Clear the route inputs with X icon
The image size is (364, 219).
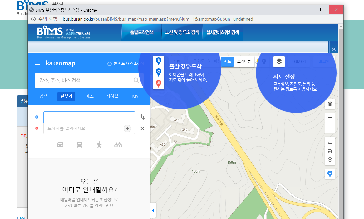click(142, 128)
